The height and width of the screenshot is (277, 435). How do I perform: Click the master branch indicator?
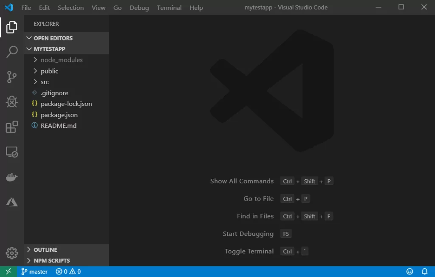point(34,271)
